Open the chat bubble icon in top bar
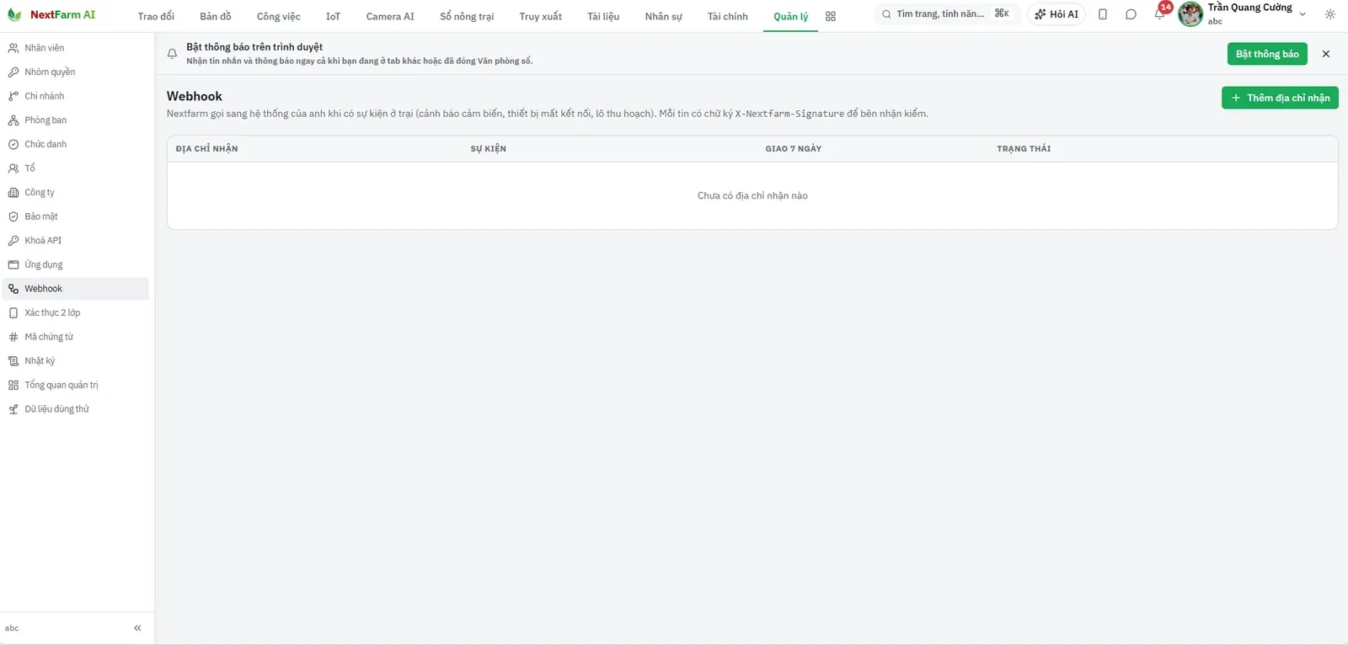Viewport: 1348px width, 645px height. [1131, 14]
